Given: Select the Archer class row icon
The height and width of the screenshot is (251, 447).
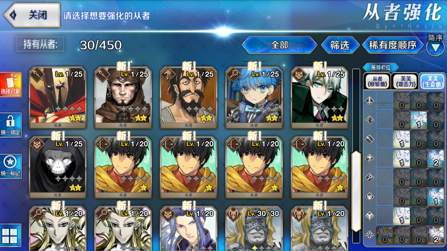Looking at the screenshot, I should pos(369,121).
